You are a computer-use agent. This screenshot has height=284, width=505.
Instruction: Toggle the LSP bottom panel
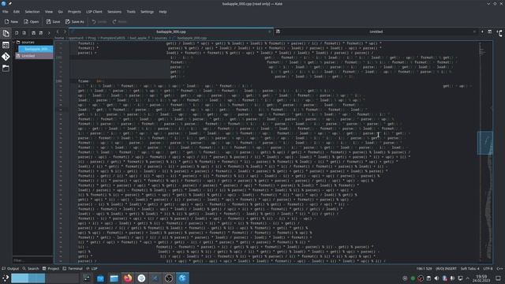(x=92, y=268)
